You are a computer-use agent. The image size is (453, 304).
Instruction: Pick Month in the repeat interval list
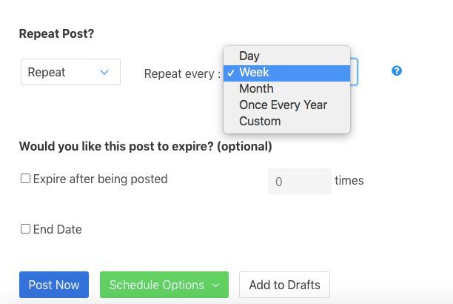click(x=256, y=89)
